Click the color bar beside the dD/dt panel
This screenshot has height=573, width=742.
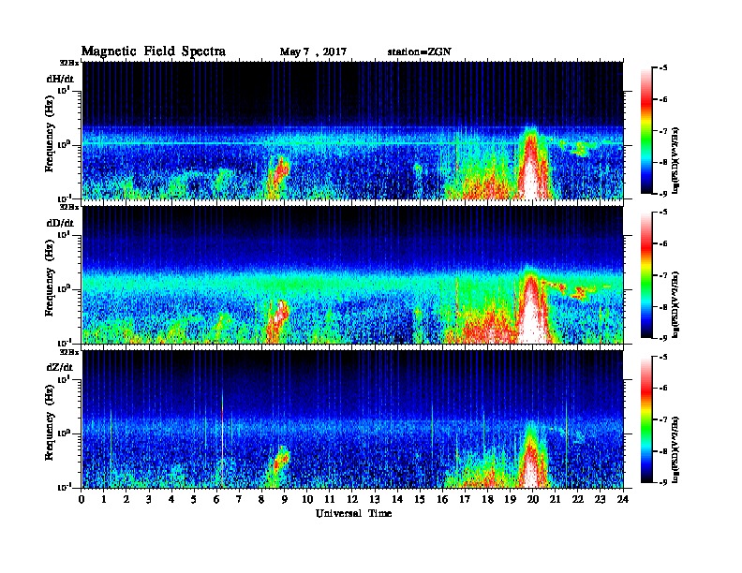click(646, 275)
